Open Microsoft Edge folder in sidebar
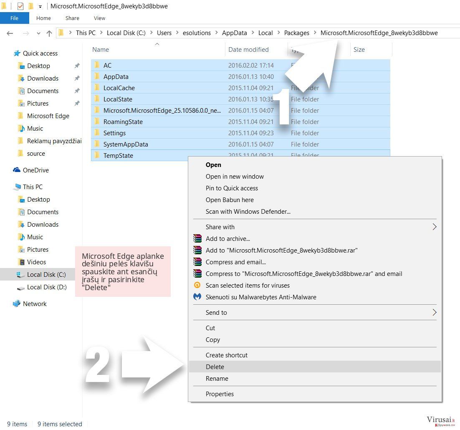The image size is (460, 430). pyautogui.click(x=48, y=116)
